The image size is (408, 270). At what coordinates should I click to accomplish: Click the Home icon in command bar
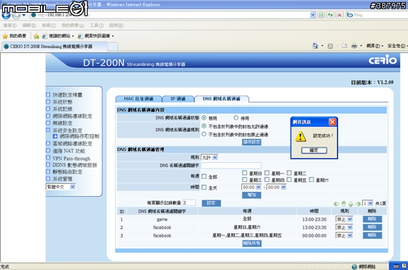click(x=315, y=46)
